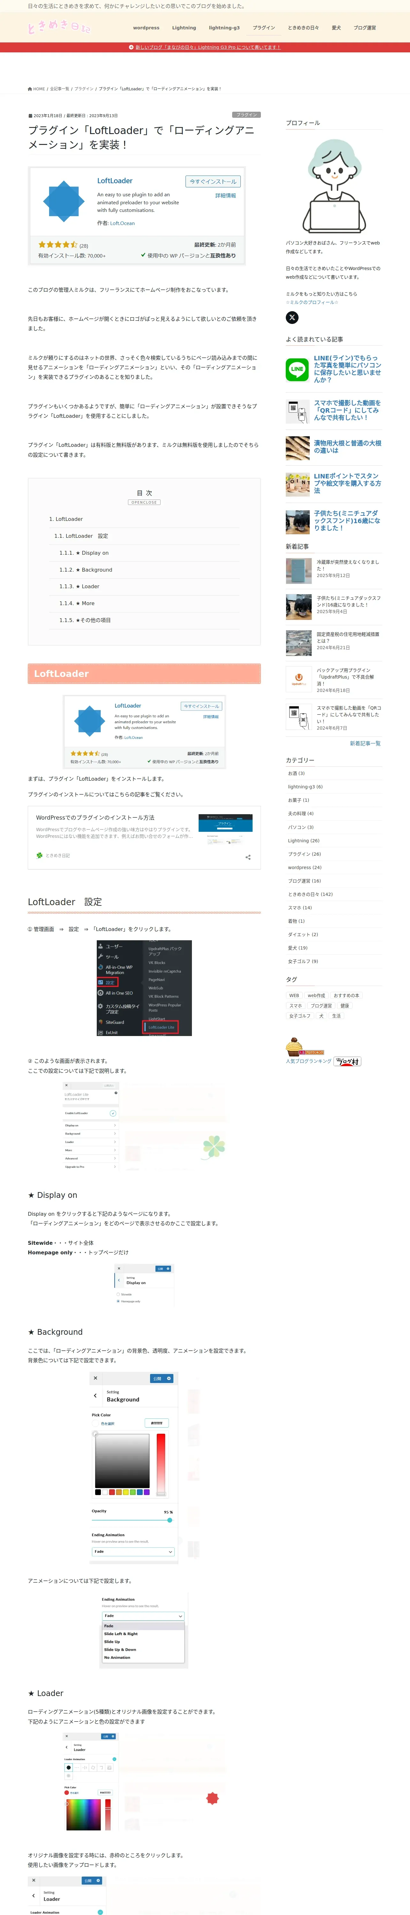The width and height of the screenshot is (410, 1915).
Task: Open popular article スマホで撮影した動画をQRコード
Action: pyautogui.click(x=347, y=410)
